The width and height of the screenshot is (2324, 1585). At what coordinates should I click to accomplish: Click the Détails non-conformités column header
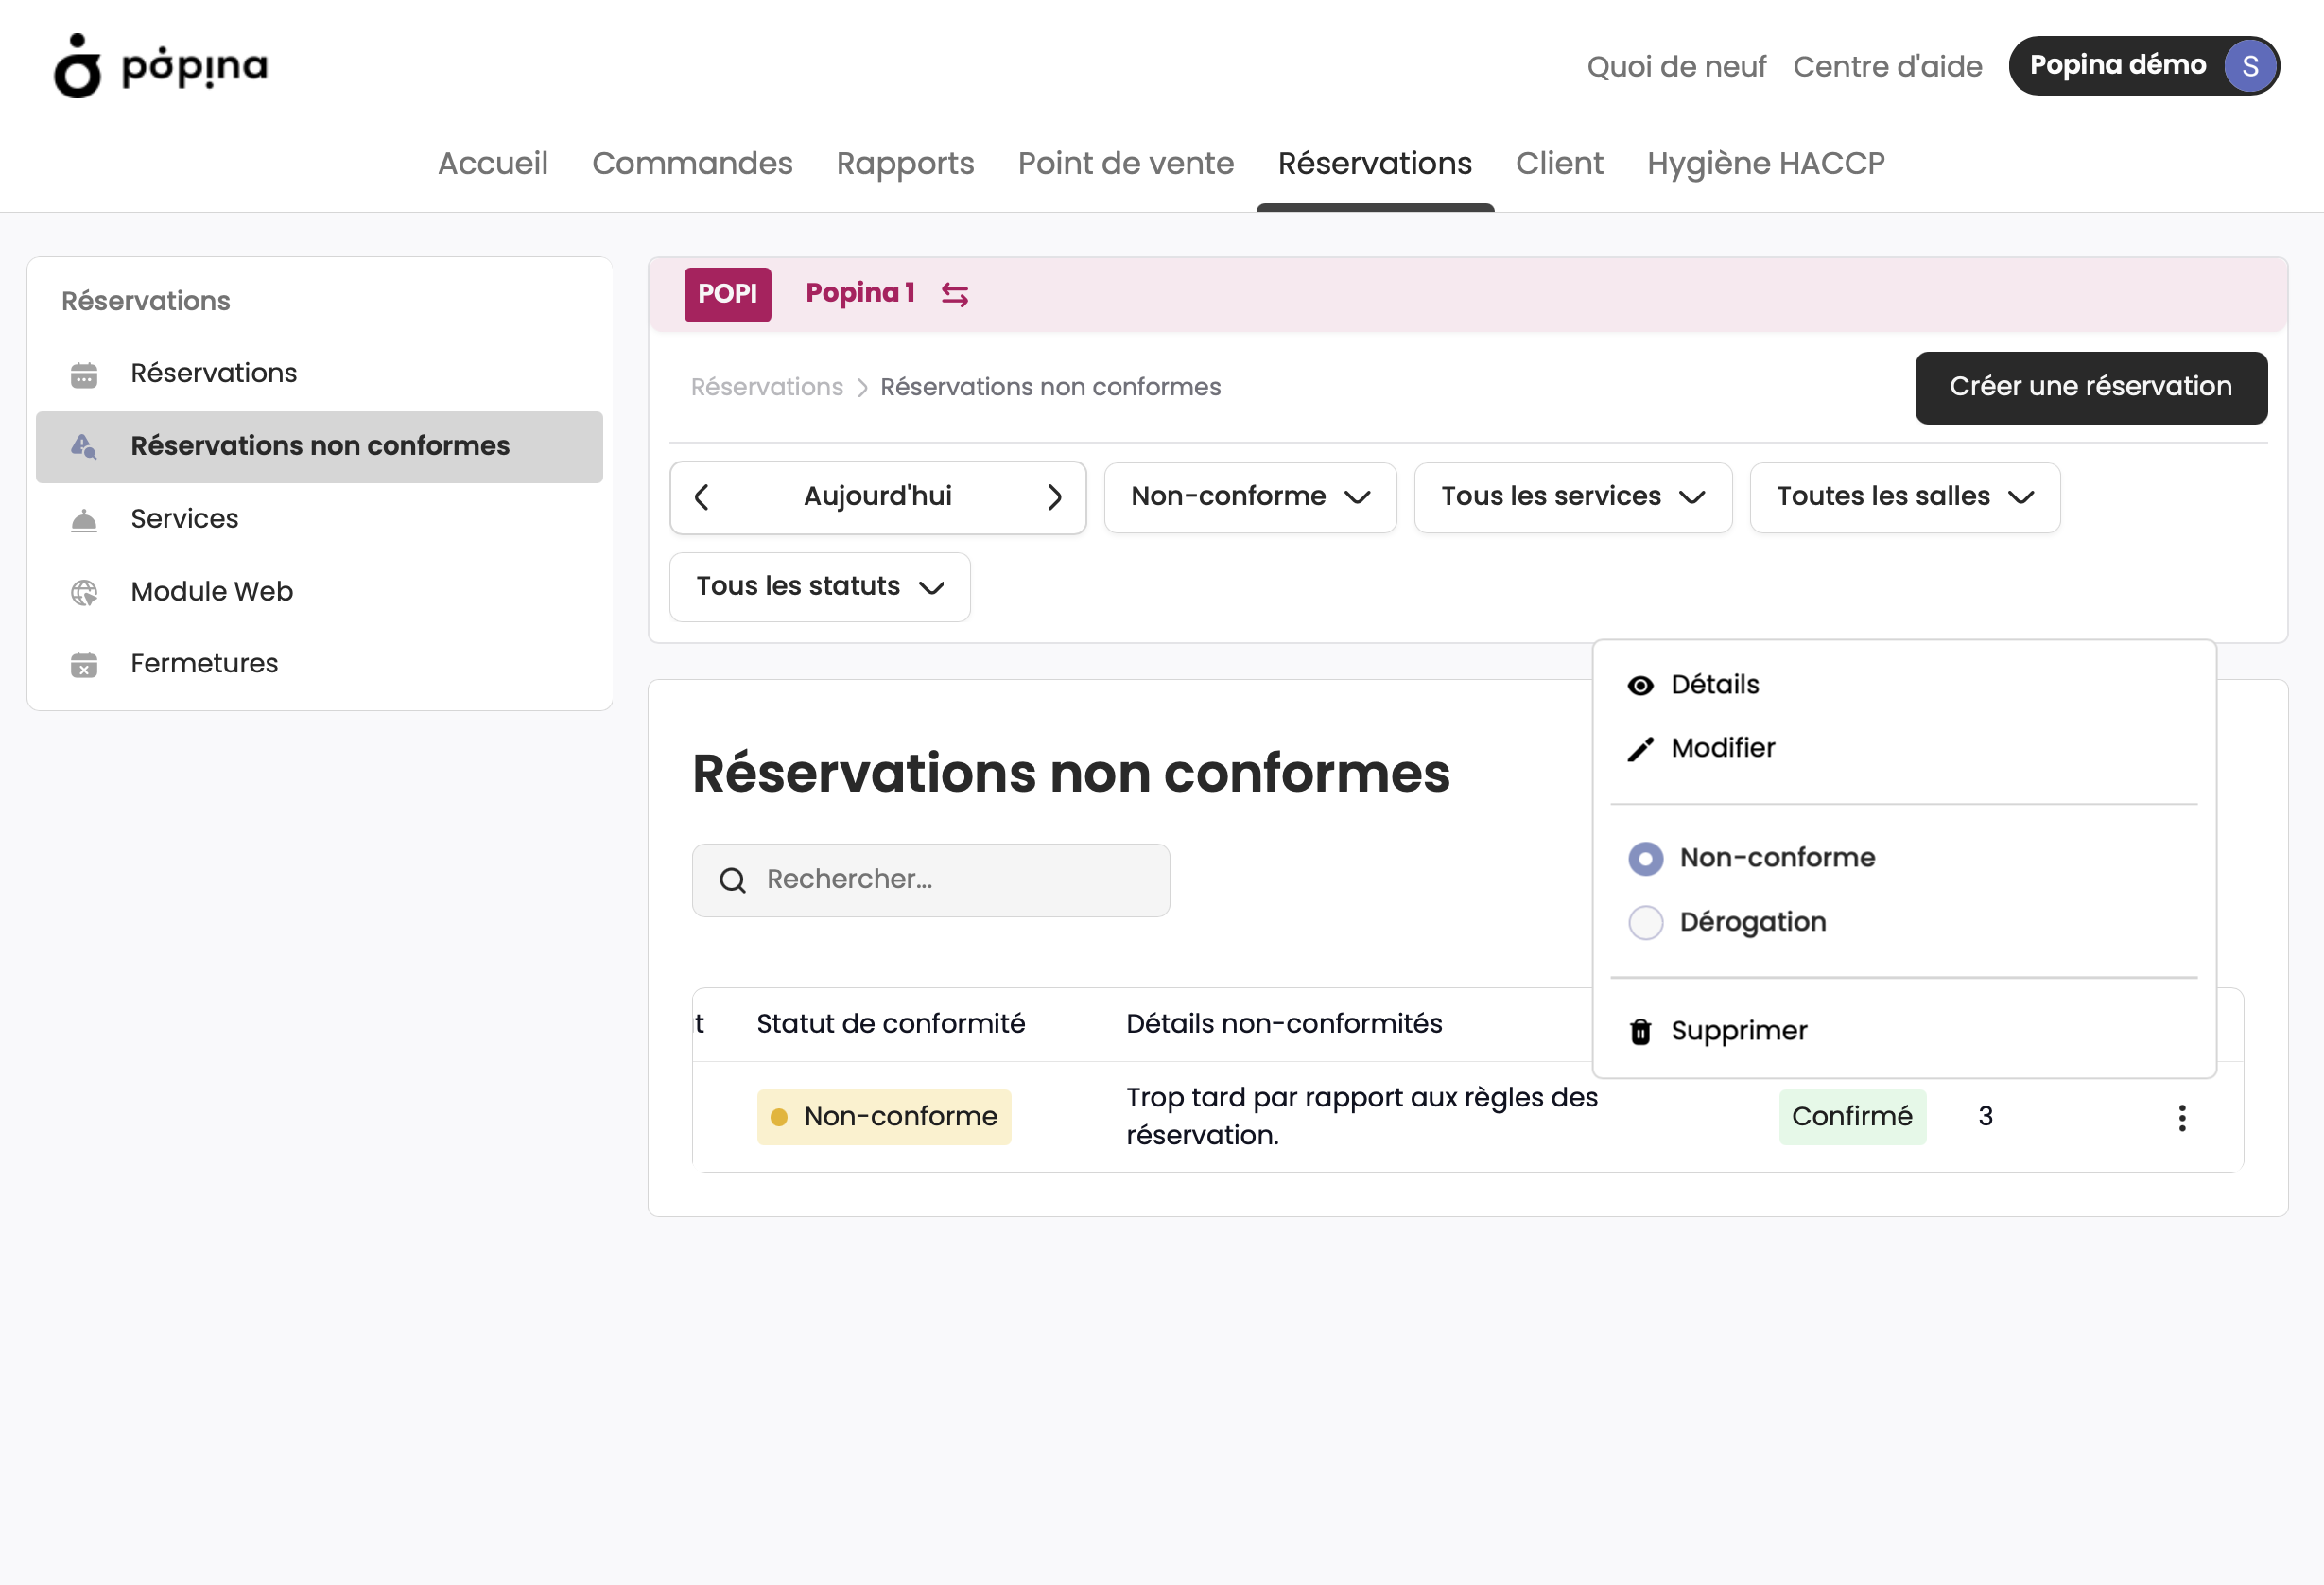(1284, 1024)
